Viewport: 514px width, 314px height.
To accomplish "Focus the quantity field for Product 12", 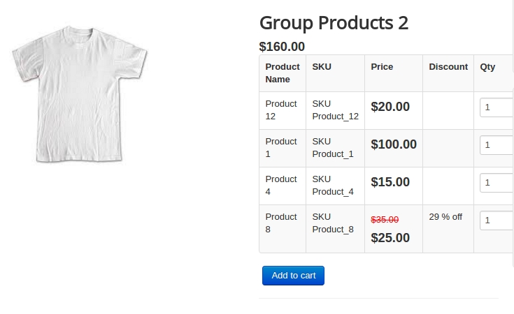I will (x=497, y=107).
